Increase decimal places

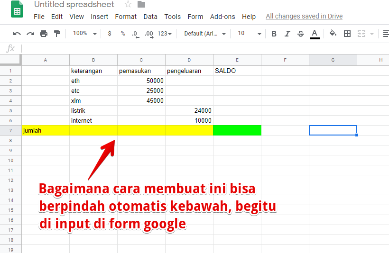(x=149, y=34)
